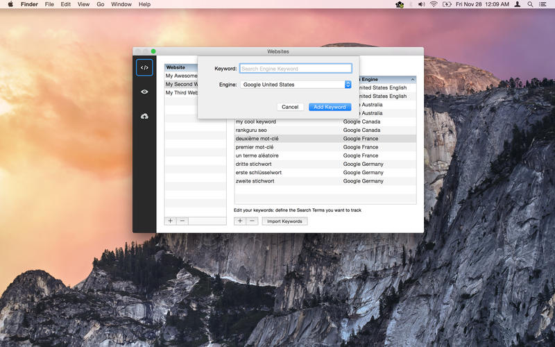
Task: Click the Cancel button
Action: (x=290, y=107)
